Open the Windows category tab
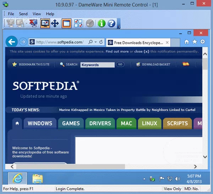The width and height of the screenshot is (213, 194). 40,123
